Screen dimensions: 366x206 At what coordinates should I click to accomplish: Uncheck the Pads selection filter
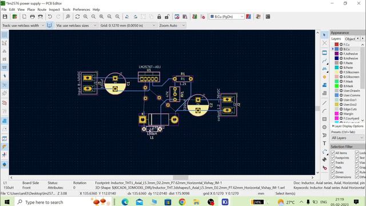pos(333,167)
